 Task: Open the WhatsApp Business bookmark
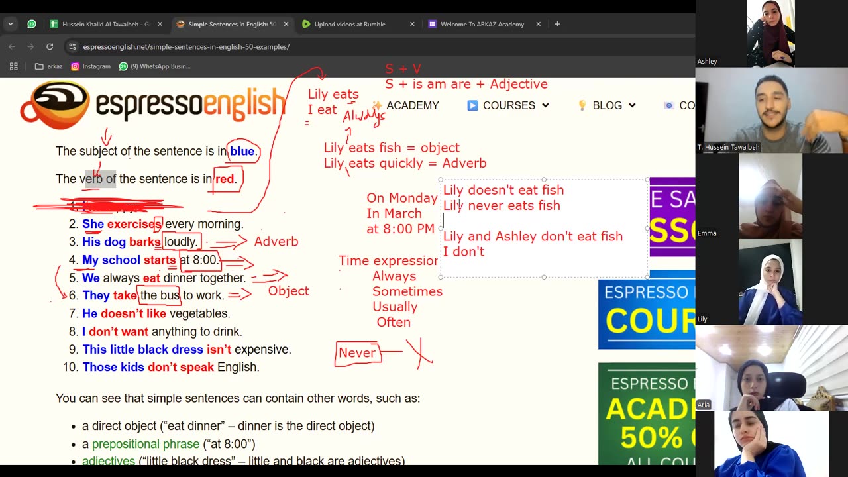click(x=155, y=66)
